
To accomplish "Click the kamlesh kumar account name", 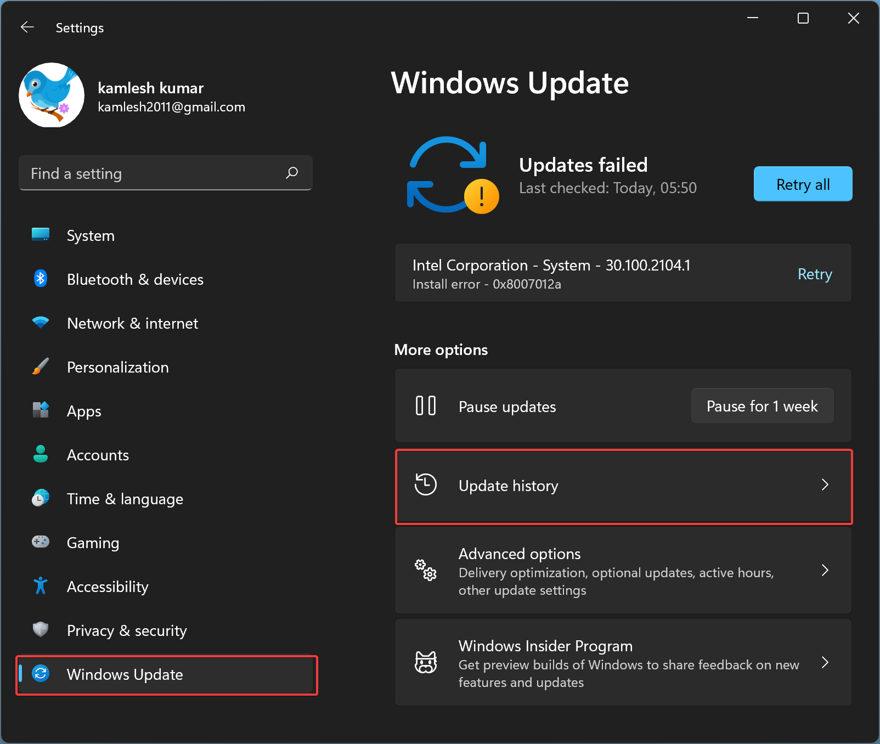I will 150,88.
